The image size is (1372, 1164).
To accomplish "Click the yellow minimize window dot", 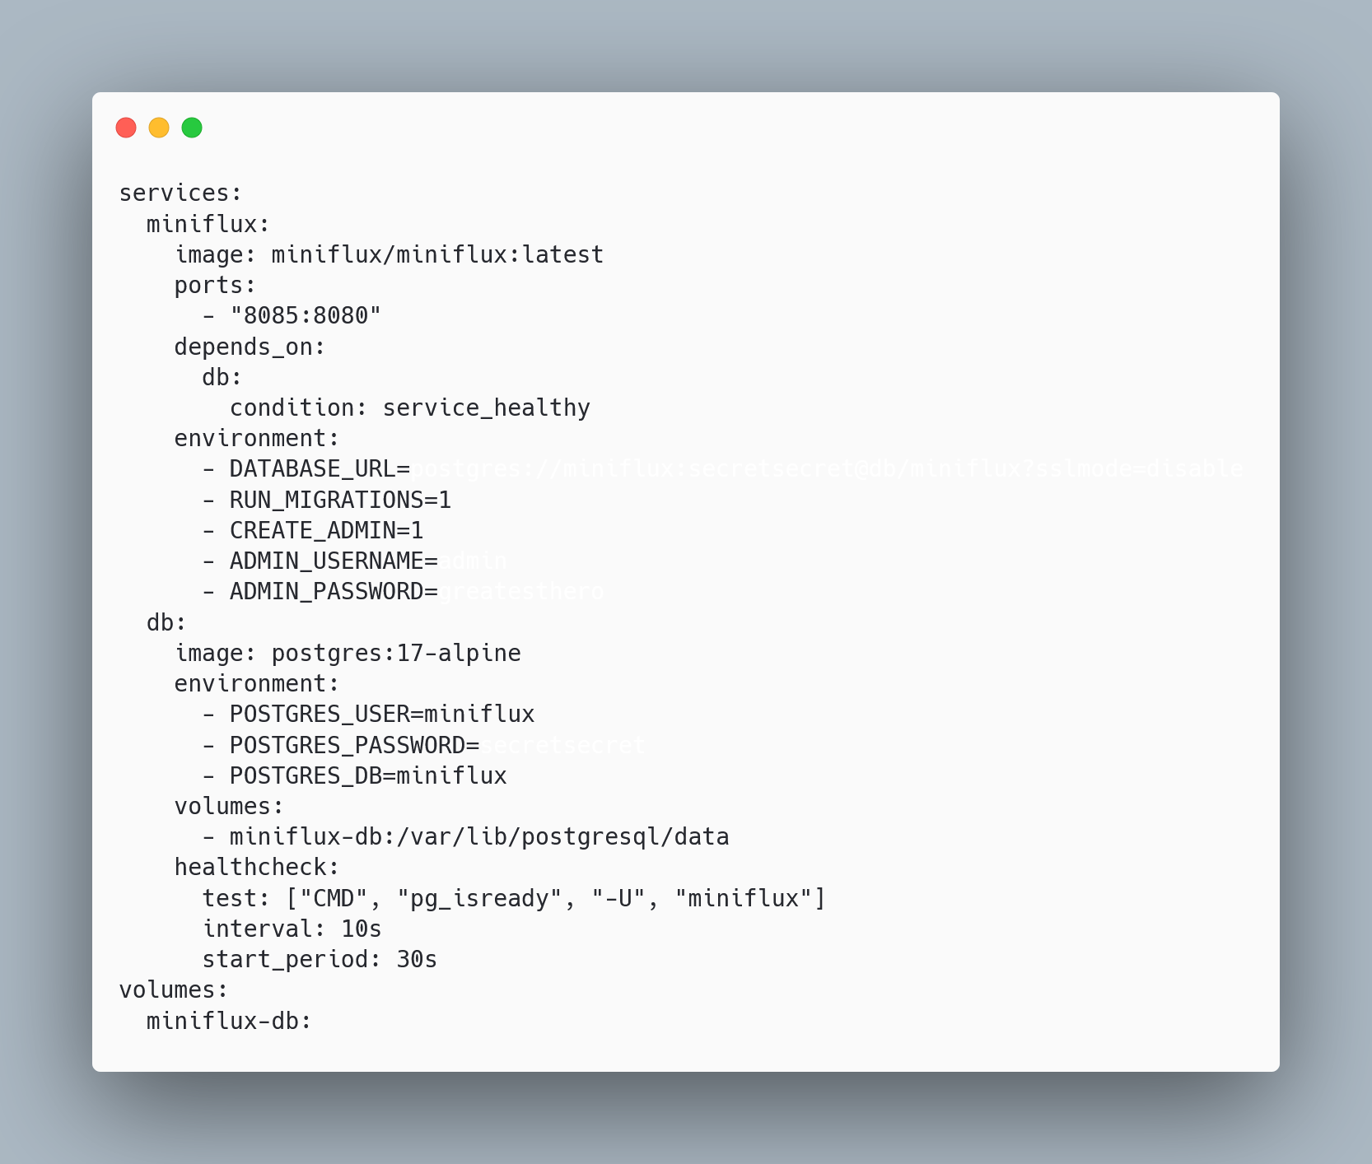I will point(159,128).
